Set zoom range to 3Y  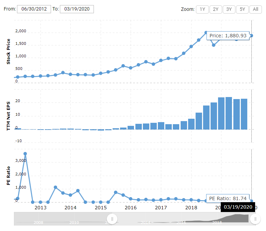coord(229,9)
